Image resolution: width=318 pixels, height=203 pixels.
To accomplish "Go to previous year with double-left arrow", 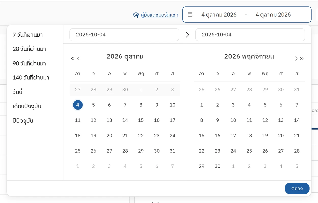I will click(x=73, y=59).
